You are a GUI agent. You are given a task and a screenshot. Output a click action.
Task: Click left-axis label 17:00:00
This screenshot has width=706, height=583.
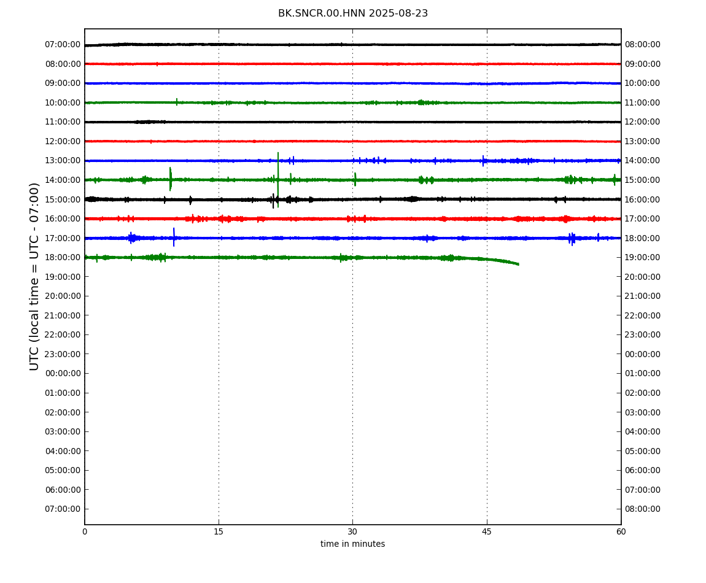coord(63,238)
